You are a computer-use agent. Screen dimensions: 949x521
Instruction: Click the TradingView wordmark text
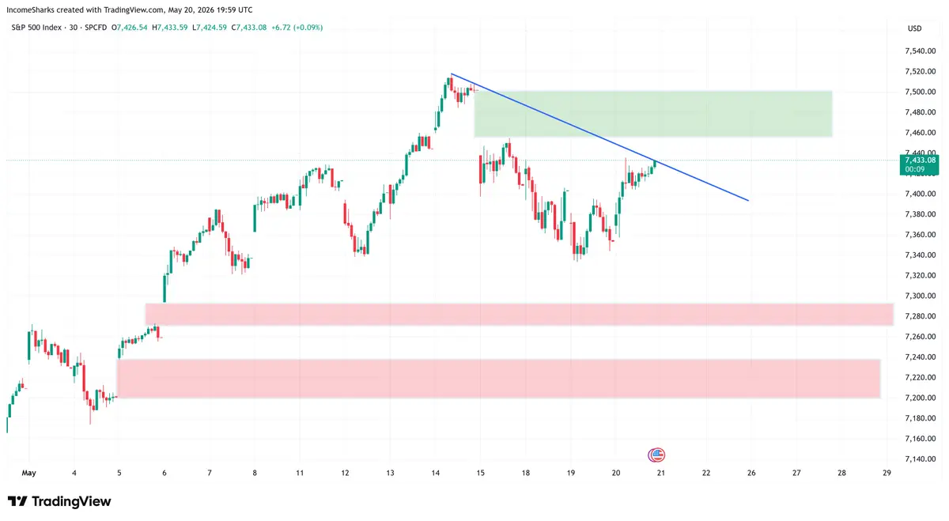coord(72,501)
